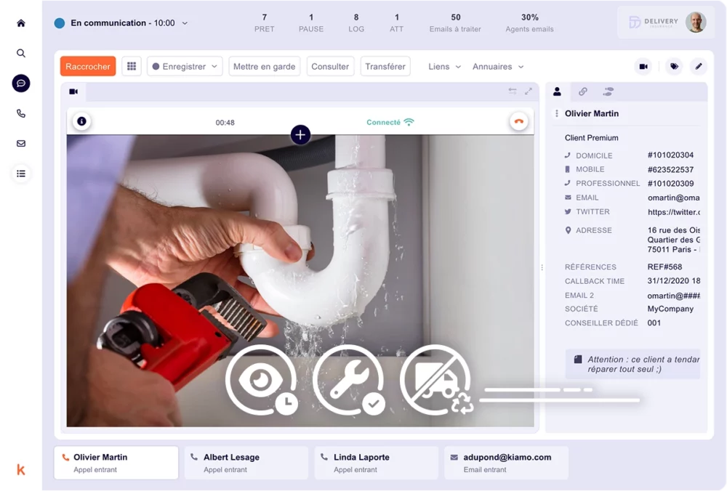Expand the Liens dropdown

445,67
